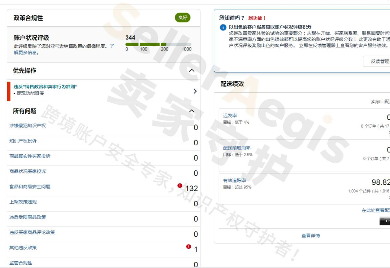The image size is (390, 268).
Task: Click the account health rating progress bar
Action: coord(159,44)
